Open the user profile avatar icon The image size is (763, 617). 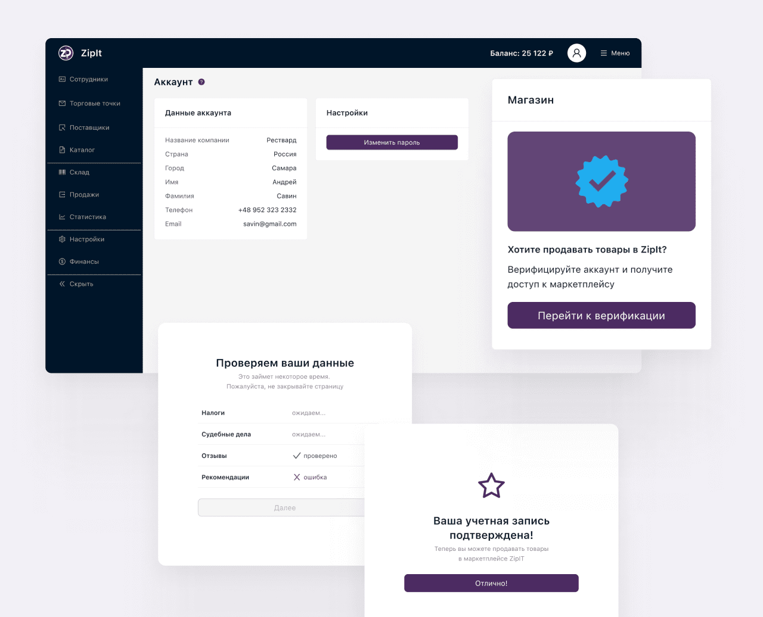click(x=576, y=53)
